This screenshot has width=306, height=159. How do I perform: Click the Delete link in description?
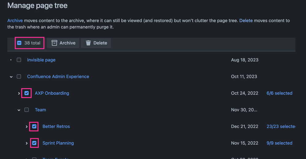click(246, 21)
